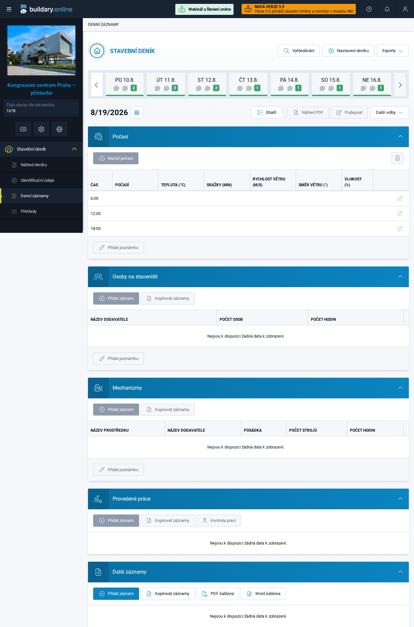Select the ÚT 11.8. day tab
This screenshot has width=414, height=627.
click(x=166, y=84)
